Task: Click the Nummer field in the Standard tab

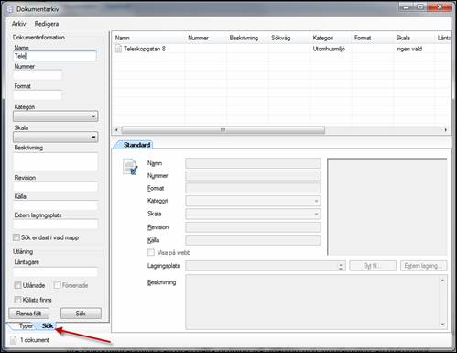Action: (x=253, y=176)
